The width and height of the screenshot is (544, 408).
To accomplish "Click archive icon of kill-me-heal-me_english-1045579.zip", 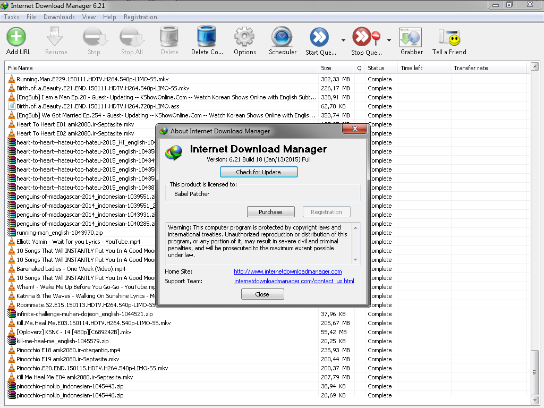I will pyautogui.click(x=12, y=341).
